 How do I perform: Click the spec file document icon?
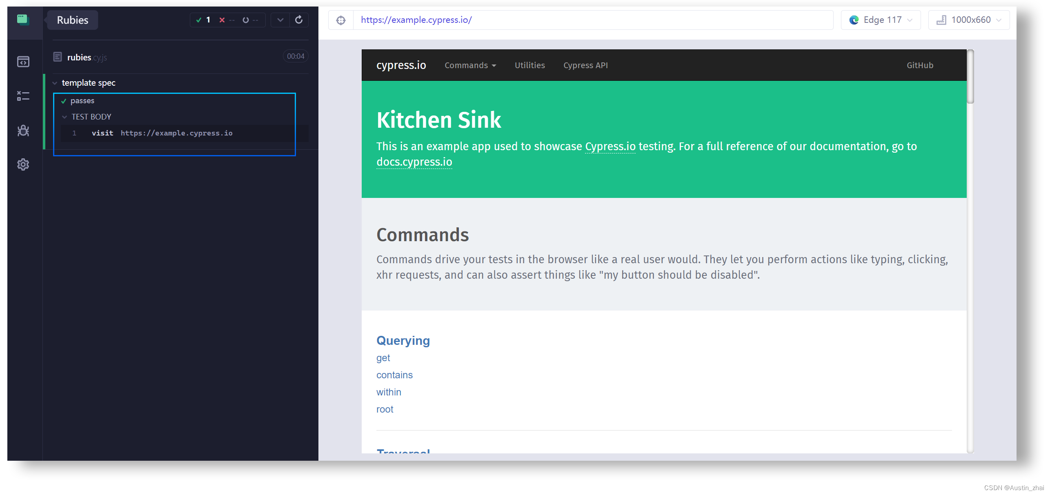pos(58,57)
